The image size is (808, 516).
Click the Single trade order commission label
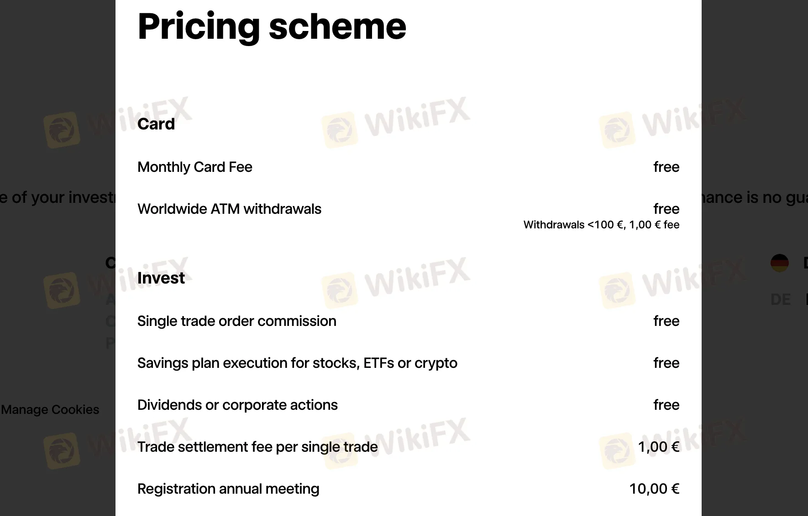pos(236,321)
